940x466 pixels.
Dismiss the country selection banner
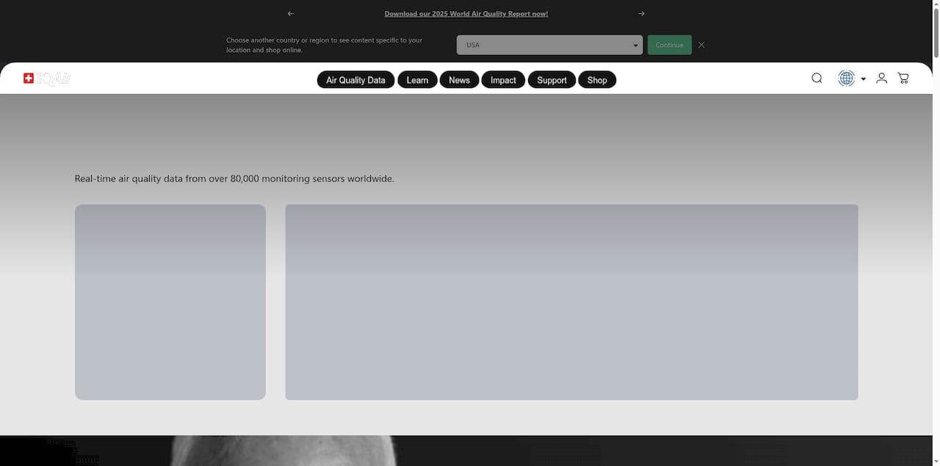tap(701, 45)
